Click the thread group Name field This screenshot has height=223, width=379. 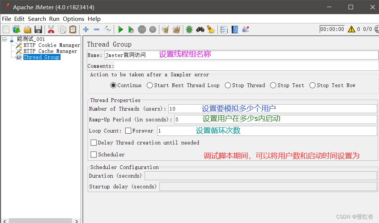point(241,55)
